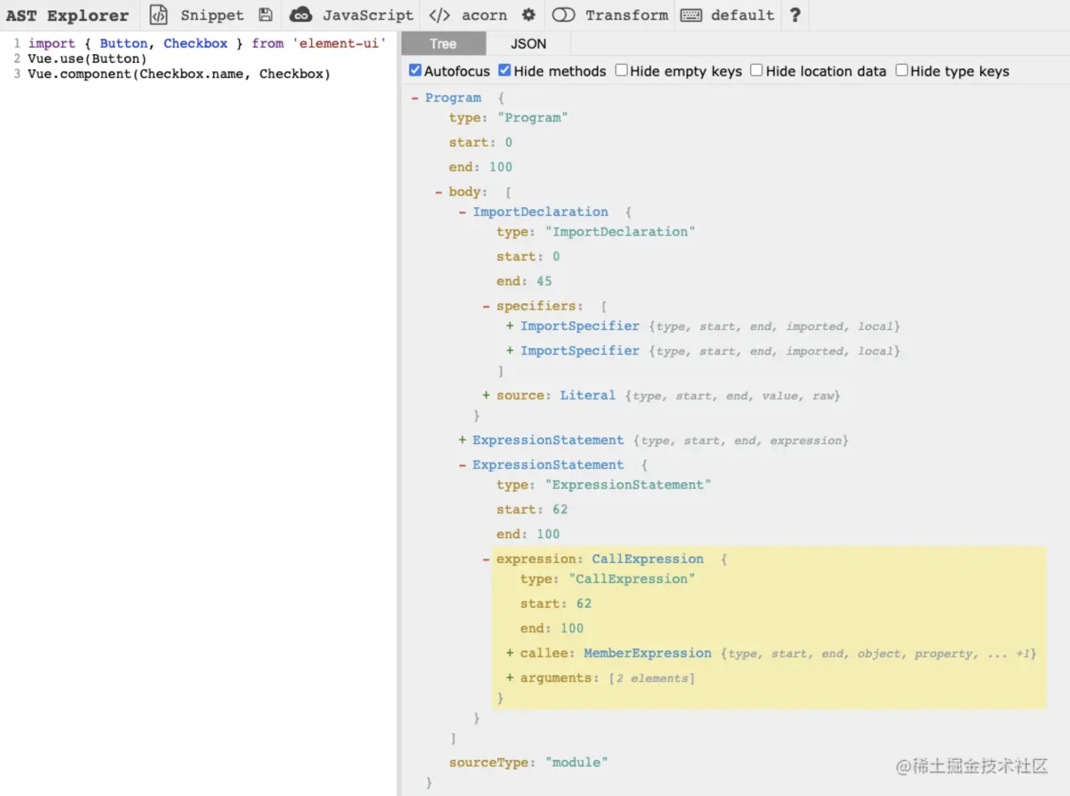Screen dimensions: 1070x796
Task: Click the [2 elements] summary
Action: coord(652,678)
